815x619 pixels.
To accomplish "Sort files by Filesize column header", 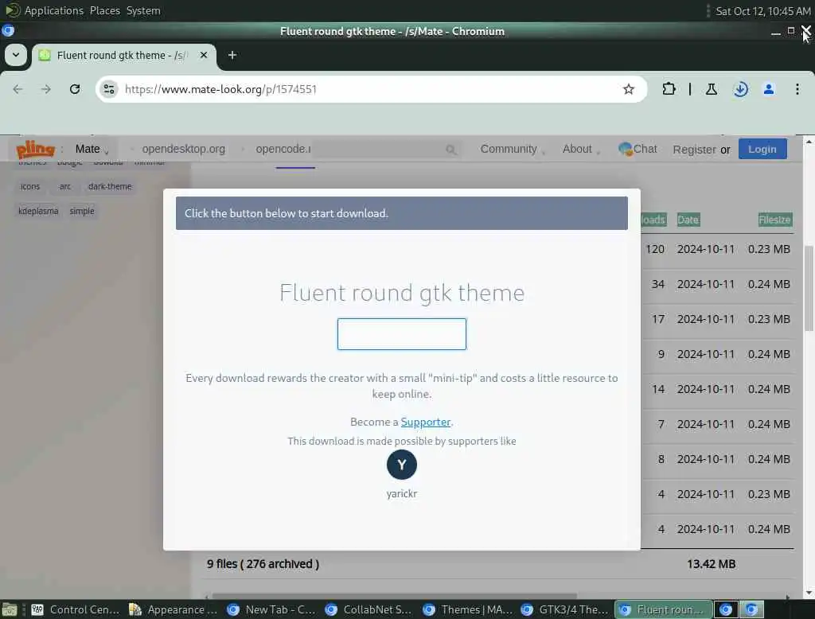I will tap(774, 220).
